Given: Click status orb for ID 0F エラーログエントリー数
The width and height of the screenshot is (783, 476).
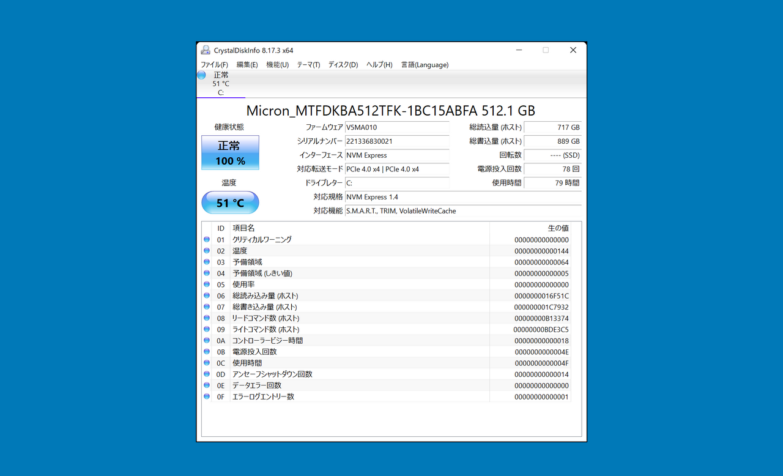Looking at the screenshot, I should coord(207,396).
